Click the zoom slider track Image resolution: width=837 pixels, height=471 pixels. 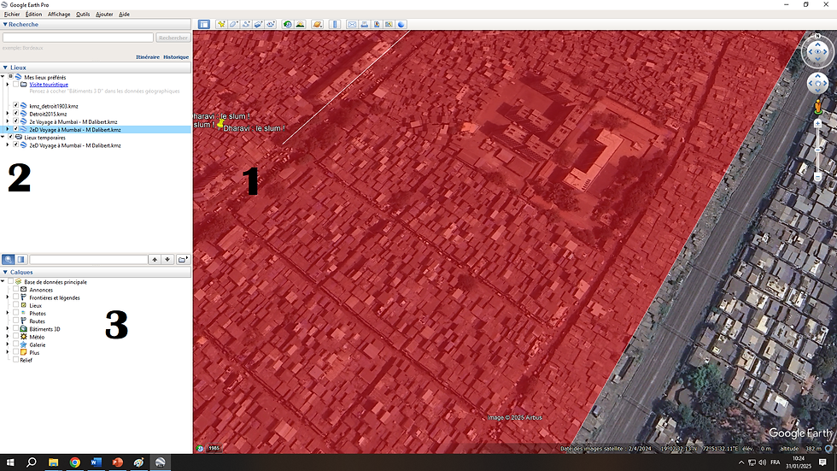click(817, 150)
